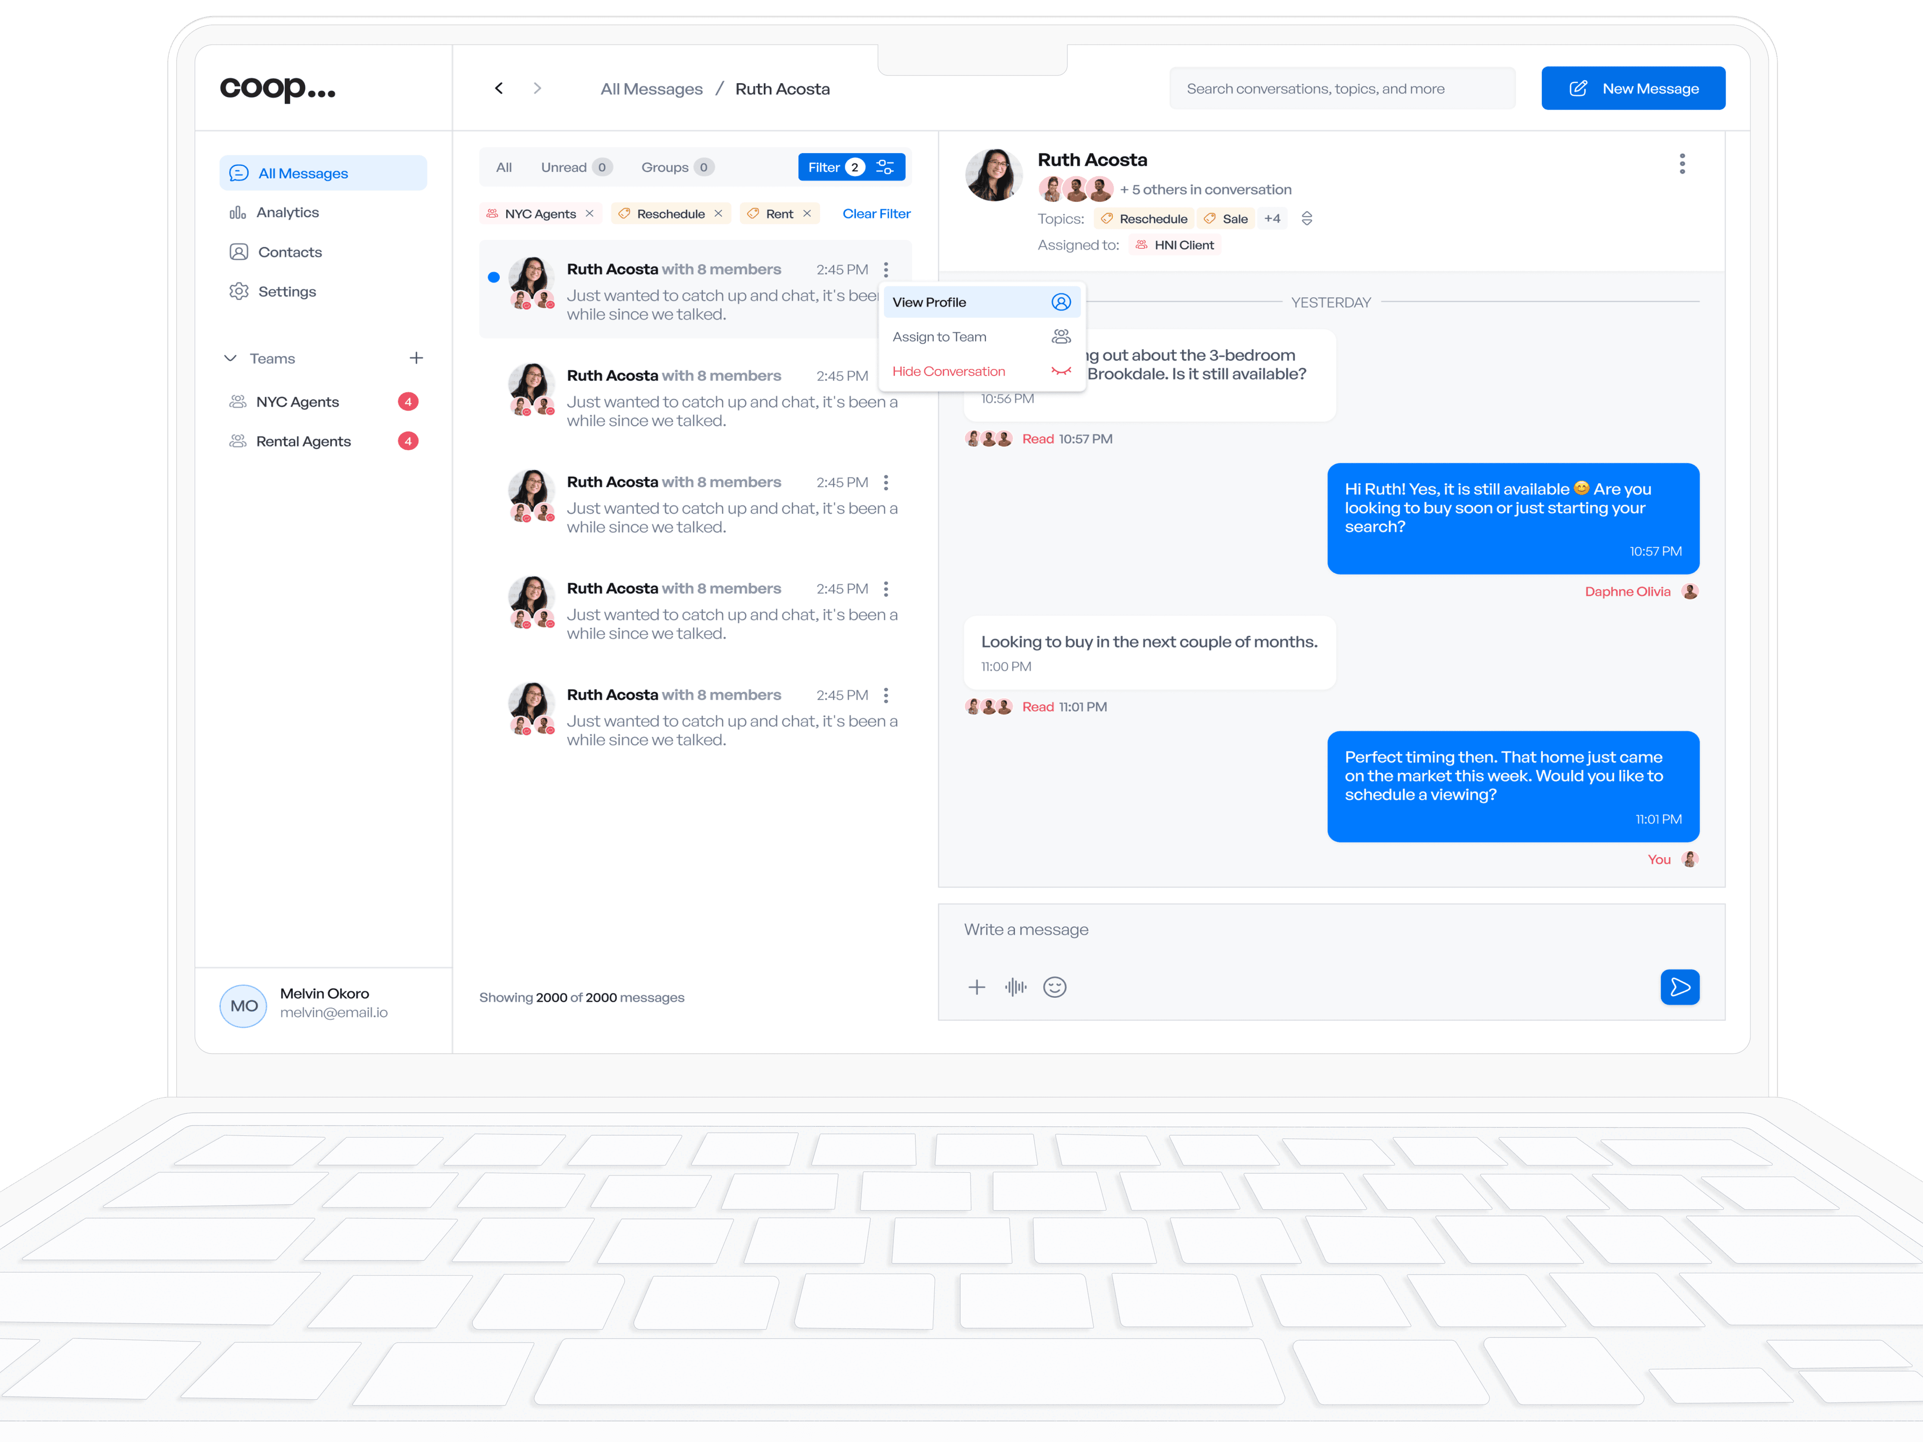Remove the Reschedule filter chip
This screenshot has height=1442, width=1923.
click(x=718, y=214)
